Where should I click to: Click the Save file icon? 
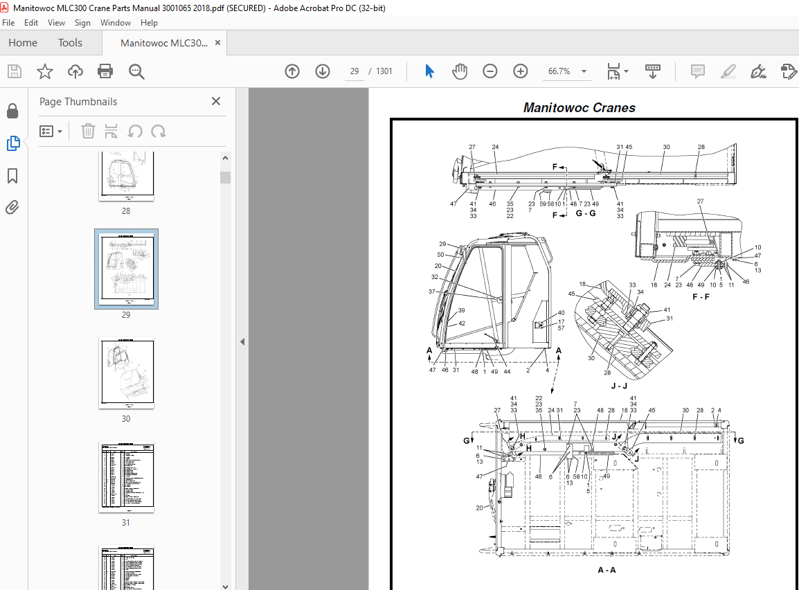(15, 71)
